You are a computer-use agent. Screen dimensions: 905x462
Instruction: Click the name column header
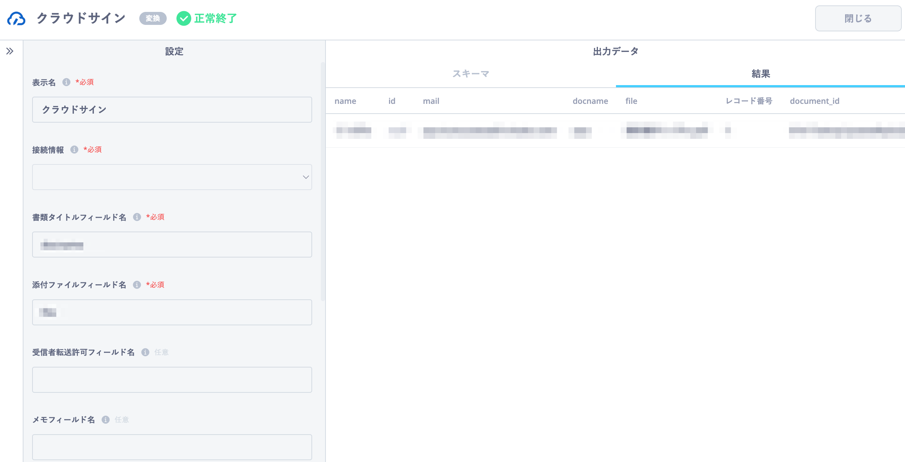pos(345,101)
